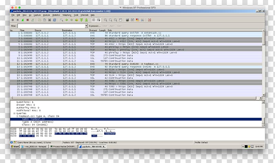Screen dimensions: 275x163
Task: Jump to the first packet icon
Action: (x=81, y=20)
